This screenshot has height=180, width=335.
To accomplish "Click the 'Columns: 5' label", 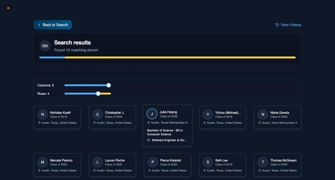I will pyautogui.click(x=46, y=85).
